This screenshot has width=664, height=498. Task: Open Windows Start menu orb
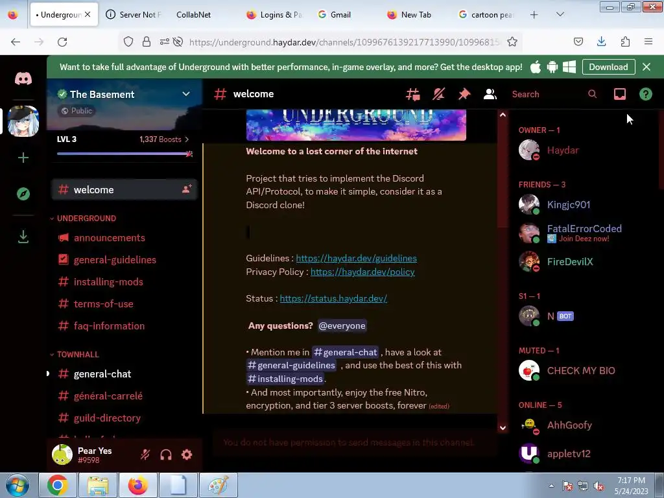tap(18, 485)
